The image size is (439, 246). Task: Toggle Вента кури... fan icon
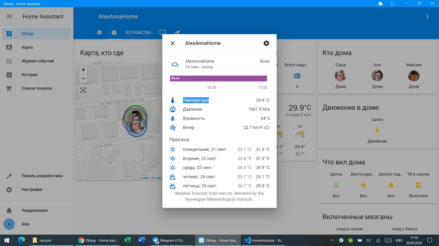click(364, 185)
